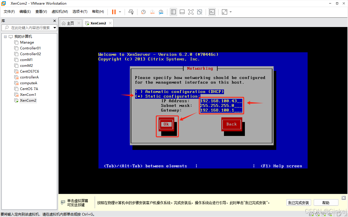Switch to Unity mode icon

pos(200,12)
